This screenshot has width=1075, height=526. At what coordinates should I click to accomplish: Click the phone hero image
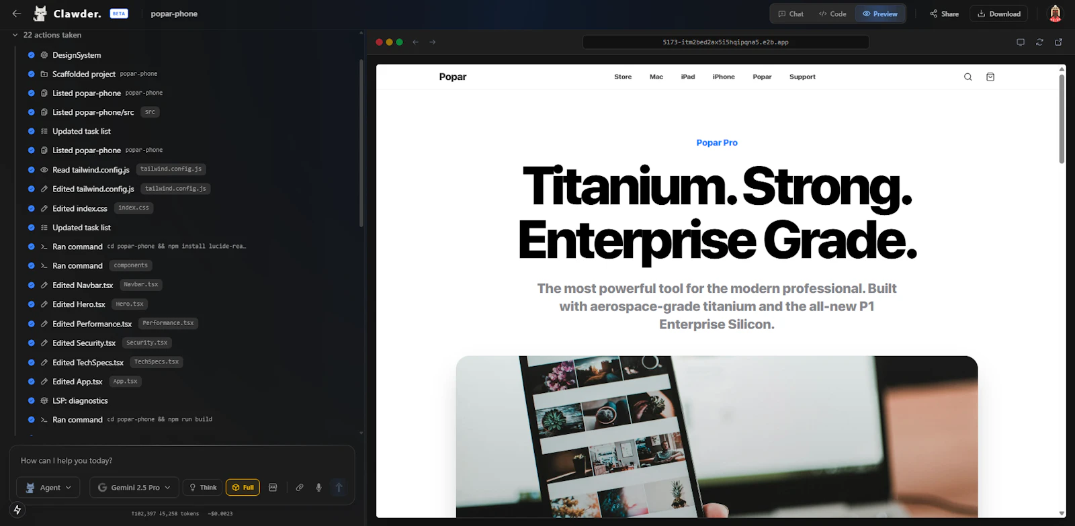click(717, 437)
